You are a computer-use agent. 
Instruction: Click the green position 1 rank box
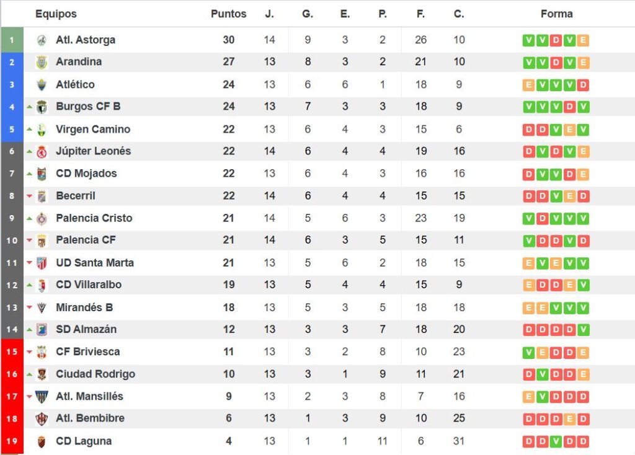12,40
